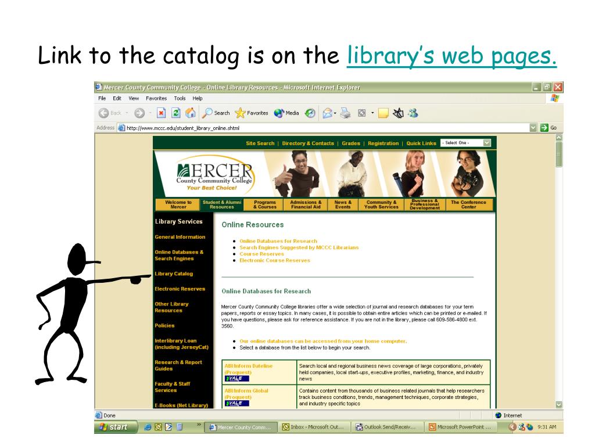Switch to Microsoft PowerPoint taskbar button

pos(461,427)
